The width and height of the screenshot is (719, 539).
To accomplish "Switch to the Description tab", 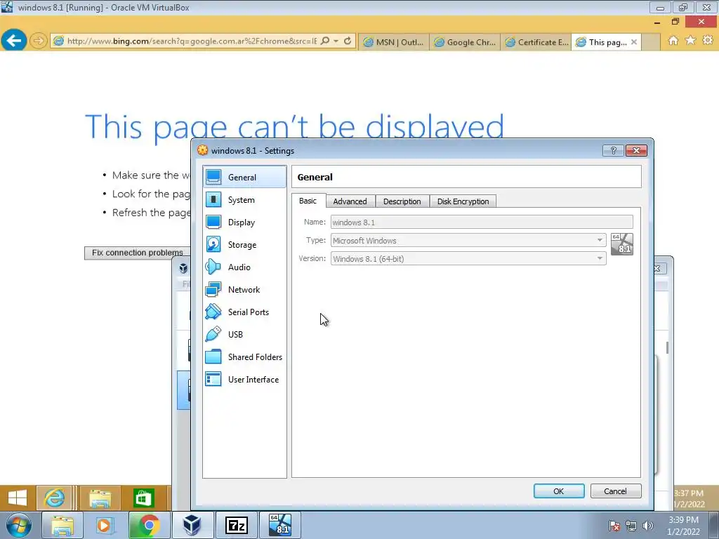I will [402, 201].
